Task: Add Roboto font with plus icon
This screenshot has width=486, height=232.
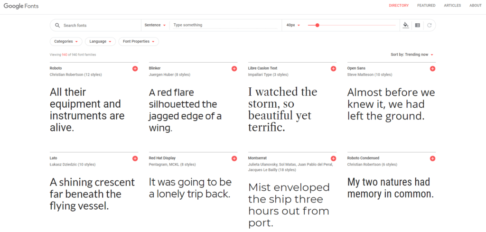Action: 135,69
